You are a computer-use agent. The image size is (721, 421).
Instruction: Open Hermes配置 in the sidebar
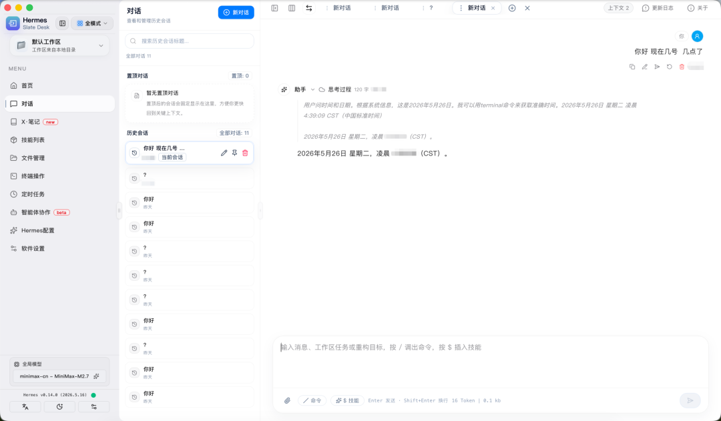click(x=60, y=230)
